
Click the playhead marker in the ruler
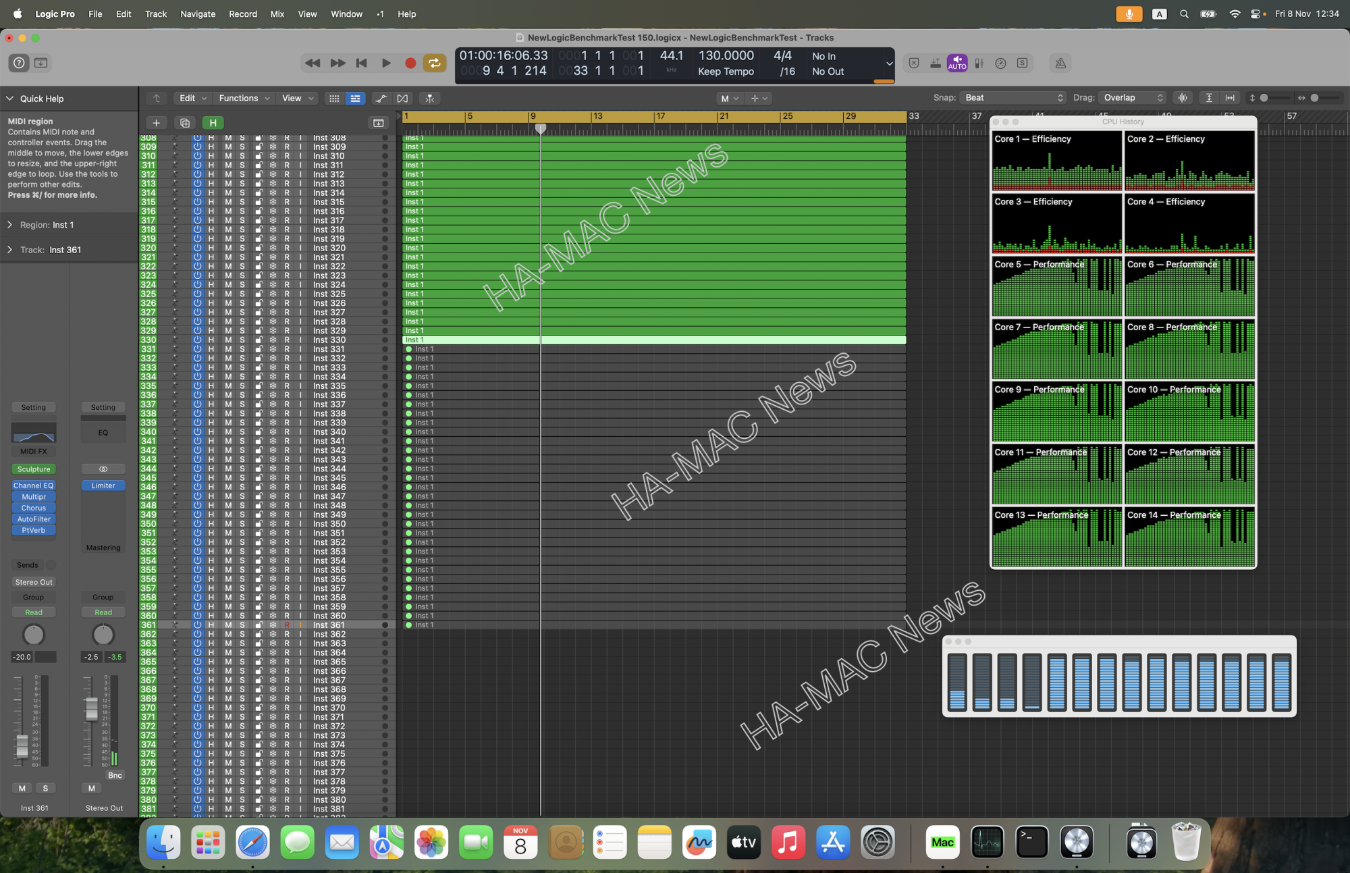(540, 128)
